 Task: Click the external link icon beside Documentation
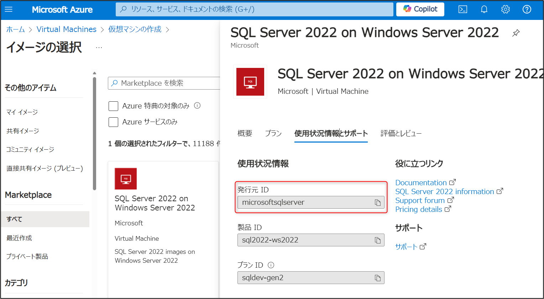tap(452, 182)
